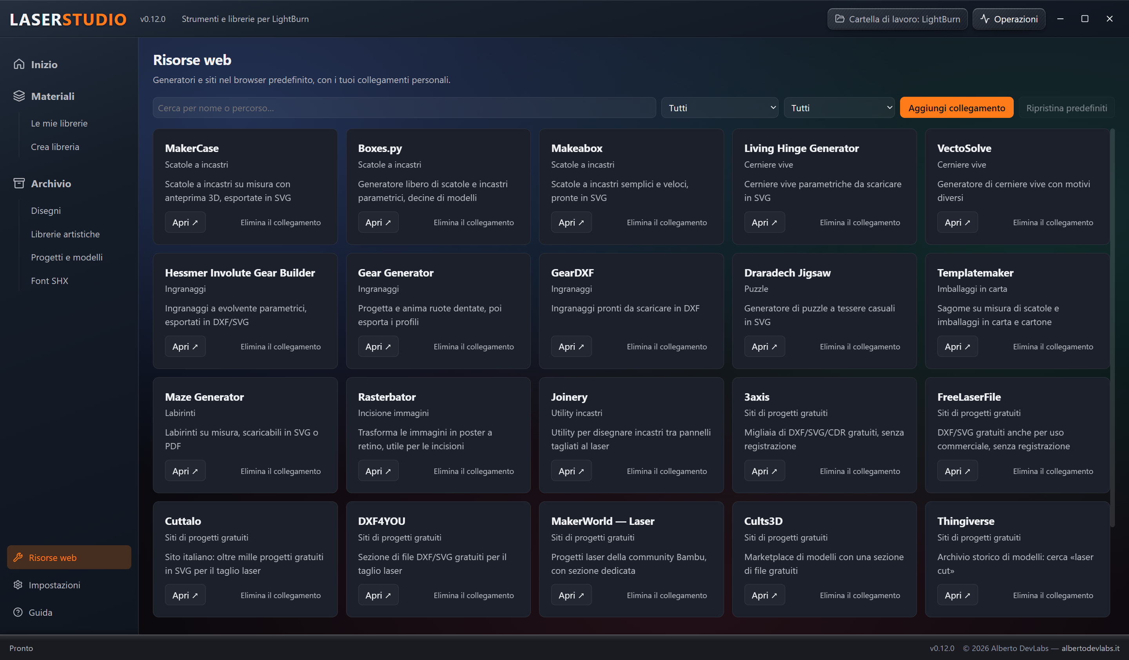Click the Guida question mark icon
1129x660 pixels.
pos(18,612)
